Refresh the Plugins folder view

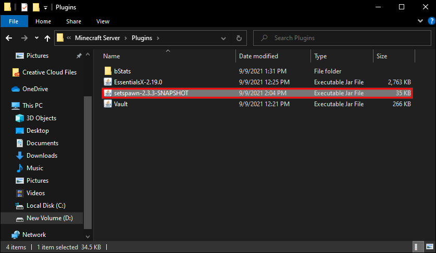239,38
